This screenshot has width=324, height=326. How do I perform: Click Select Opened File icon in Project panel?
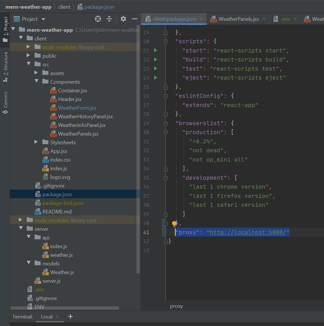coord(98,19)
